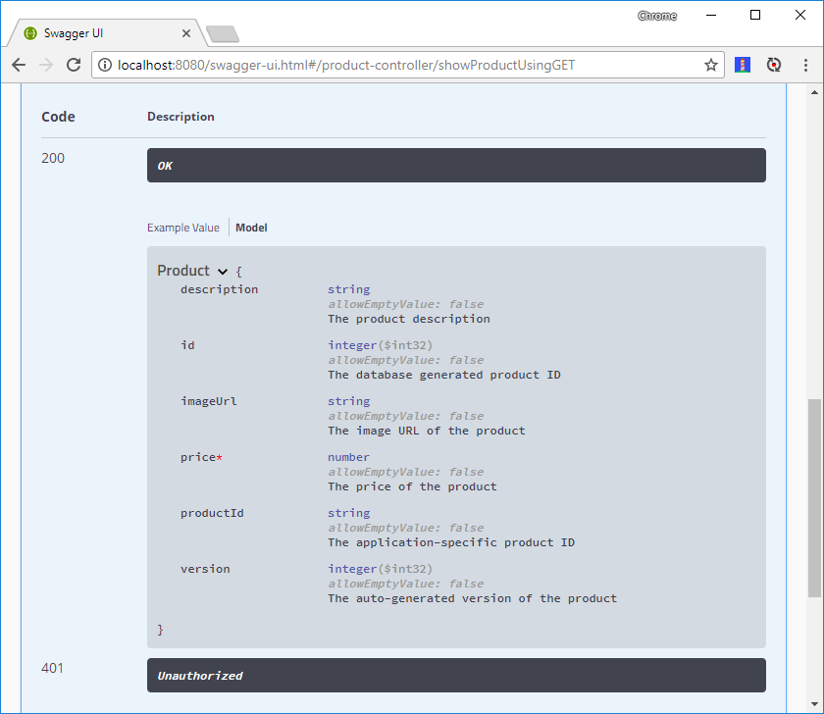Open a new browser tab
The width and height of the screenshot is (824, 714).
click(223, 34)
